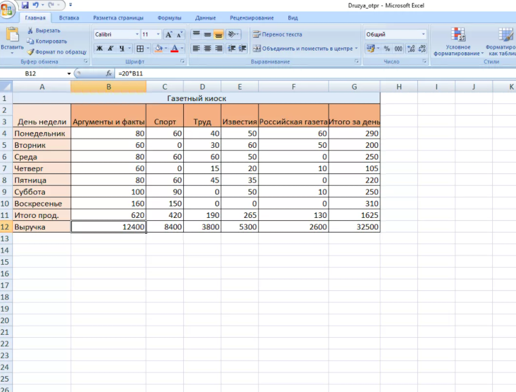This screenshot has width=516, height=392.
Task: Switch to Вид ribbon tab
Action: 293,18
